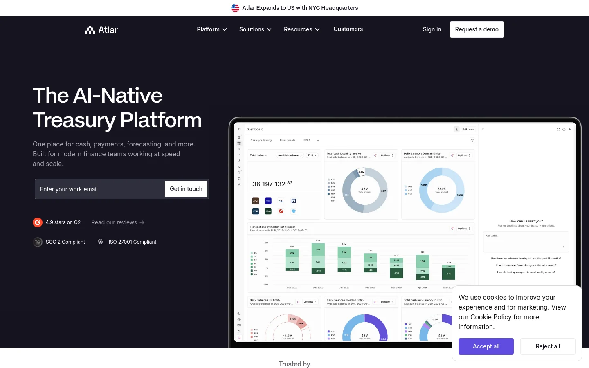Click the Nordea bank logo
Screen dimensions: 589x368
[268, 201]
